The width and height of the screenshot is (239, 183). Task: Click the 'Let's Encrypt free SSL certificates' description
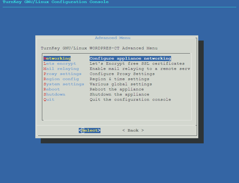[137, 64]
